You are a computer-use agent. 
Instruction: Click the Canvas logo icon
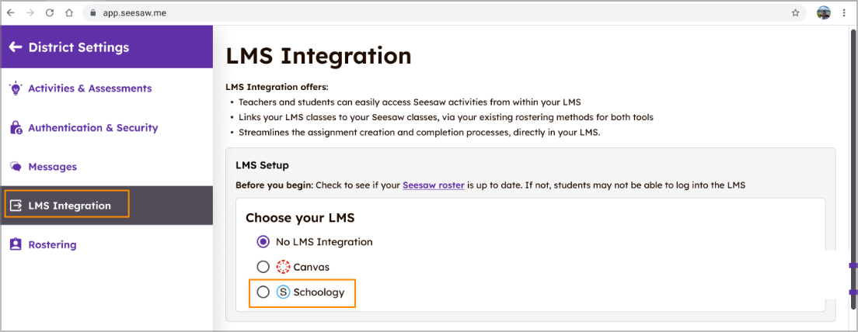pos(283,267)
